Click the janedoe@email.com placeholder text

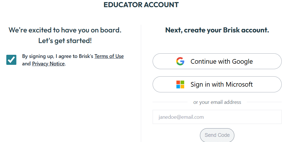(181, 117)
